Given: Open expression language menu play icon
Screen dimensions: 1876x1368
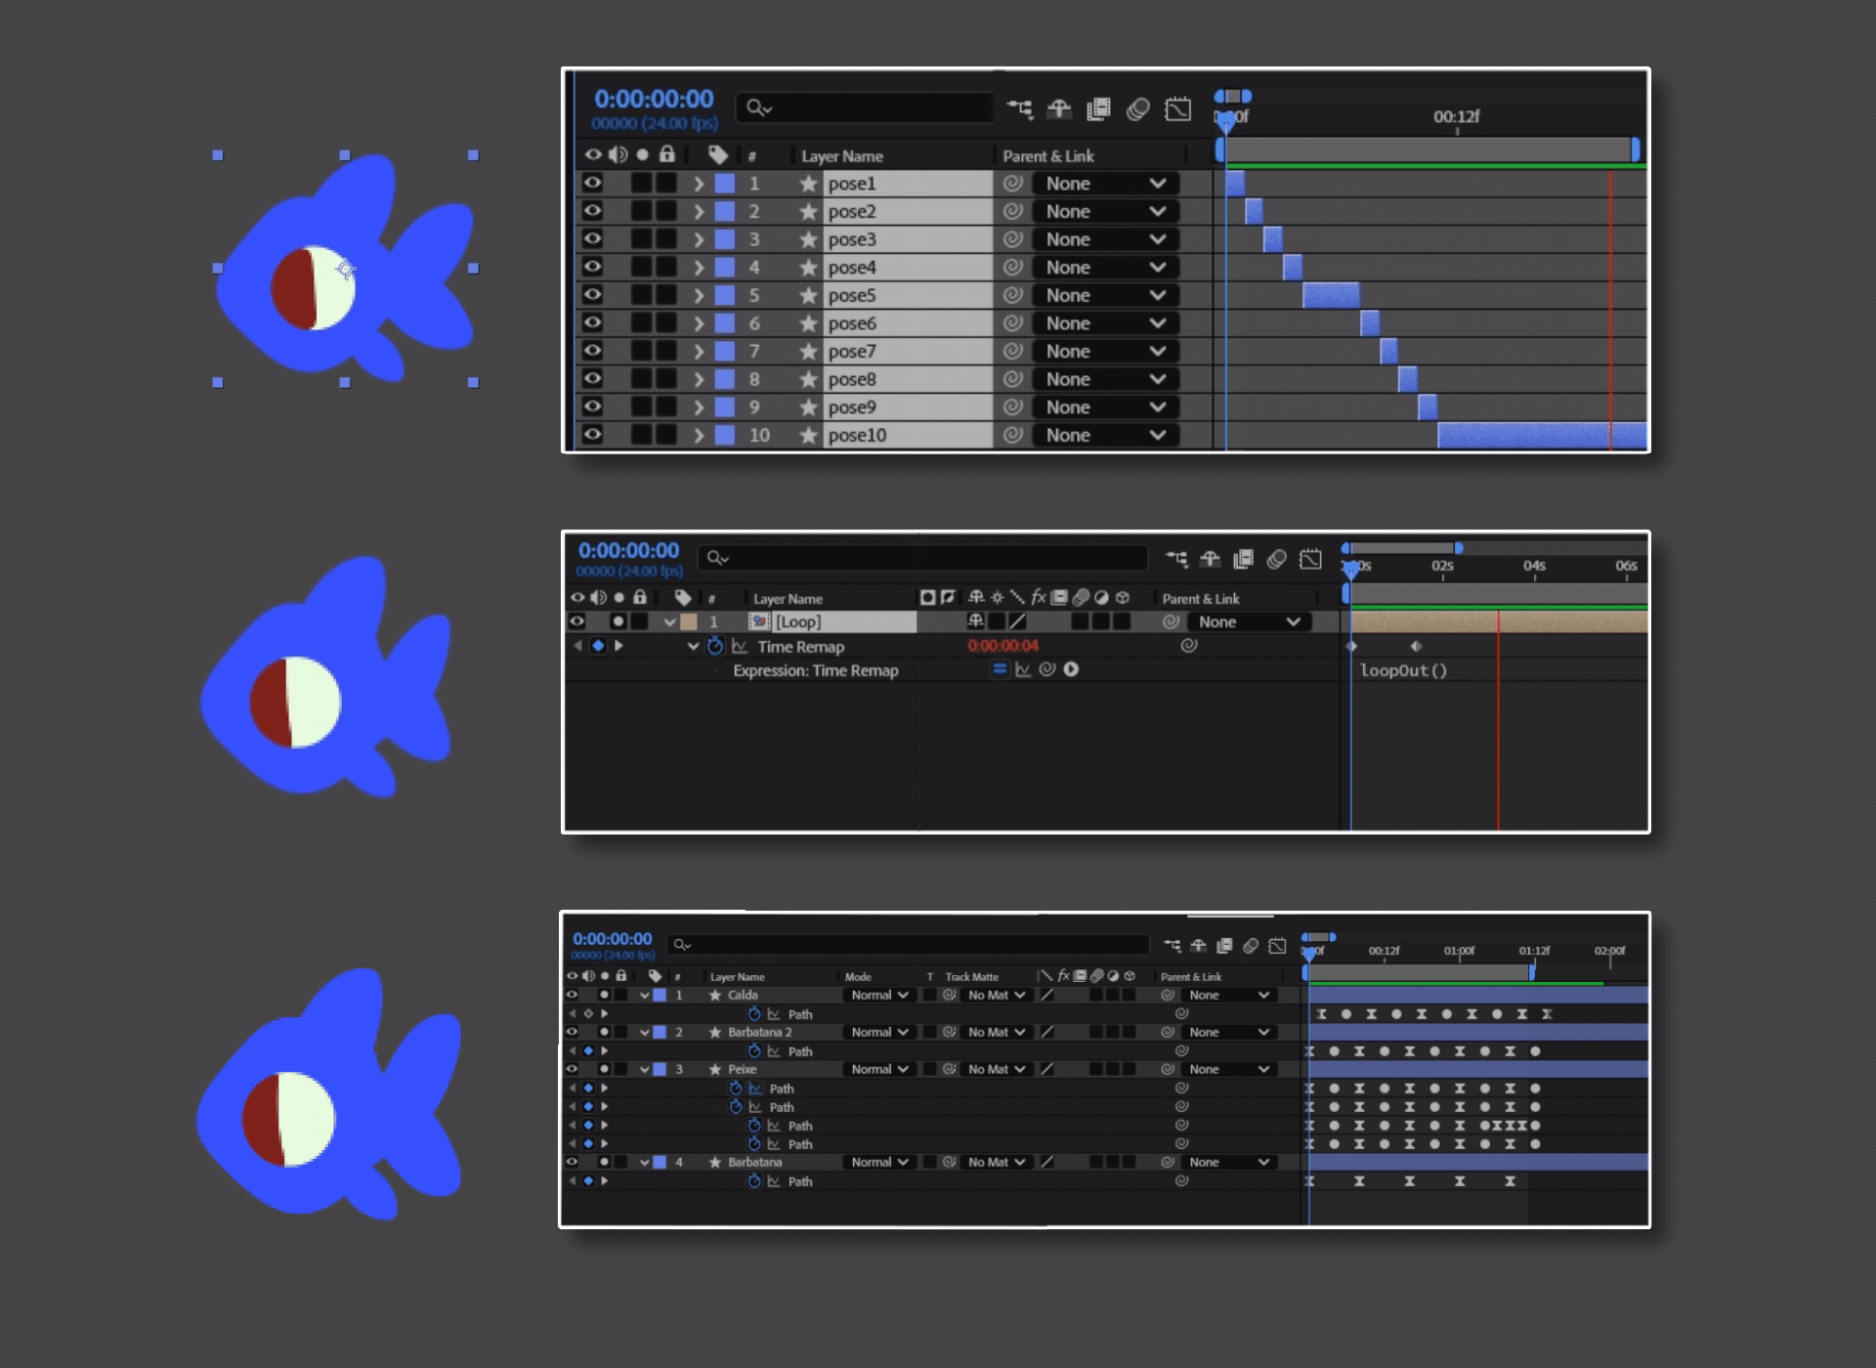Looking at the screenshot, I should [1071, 669].
